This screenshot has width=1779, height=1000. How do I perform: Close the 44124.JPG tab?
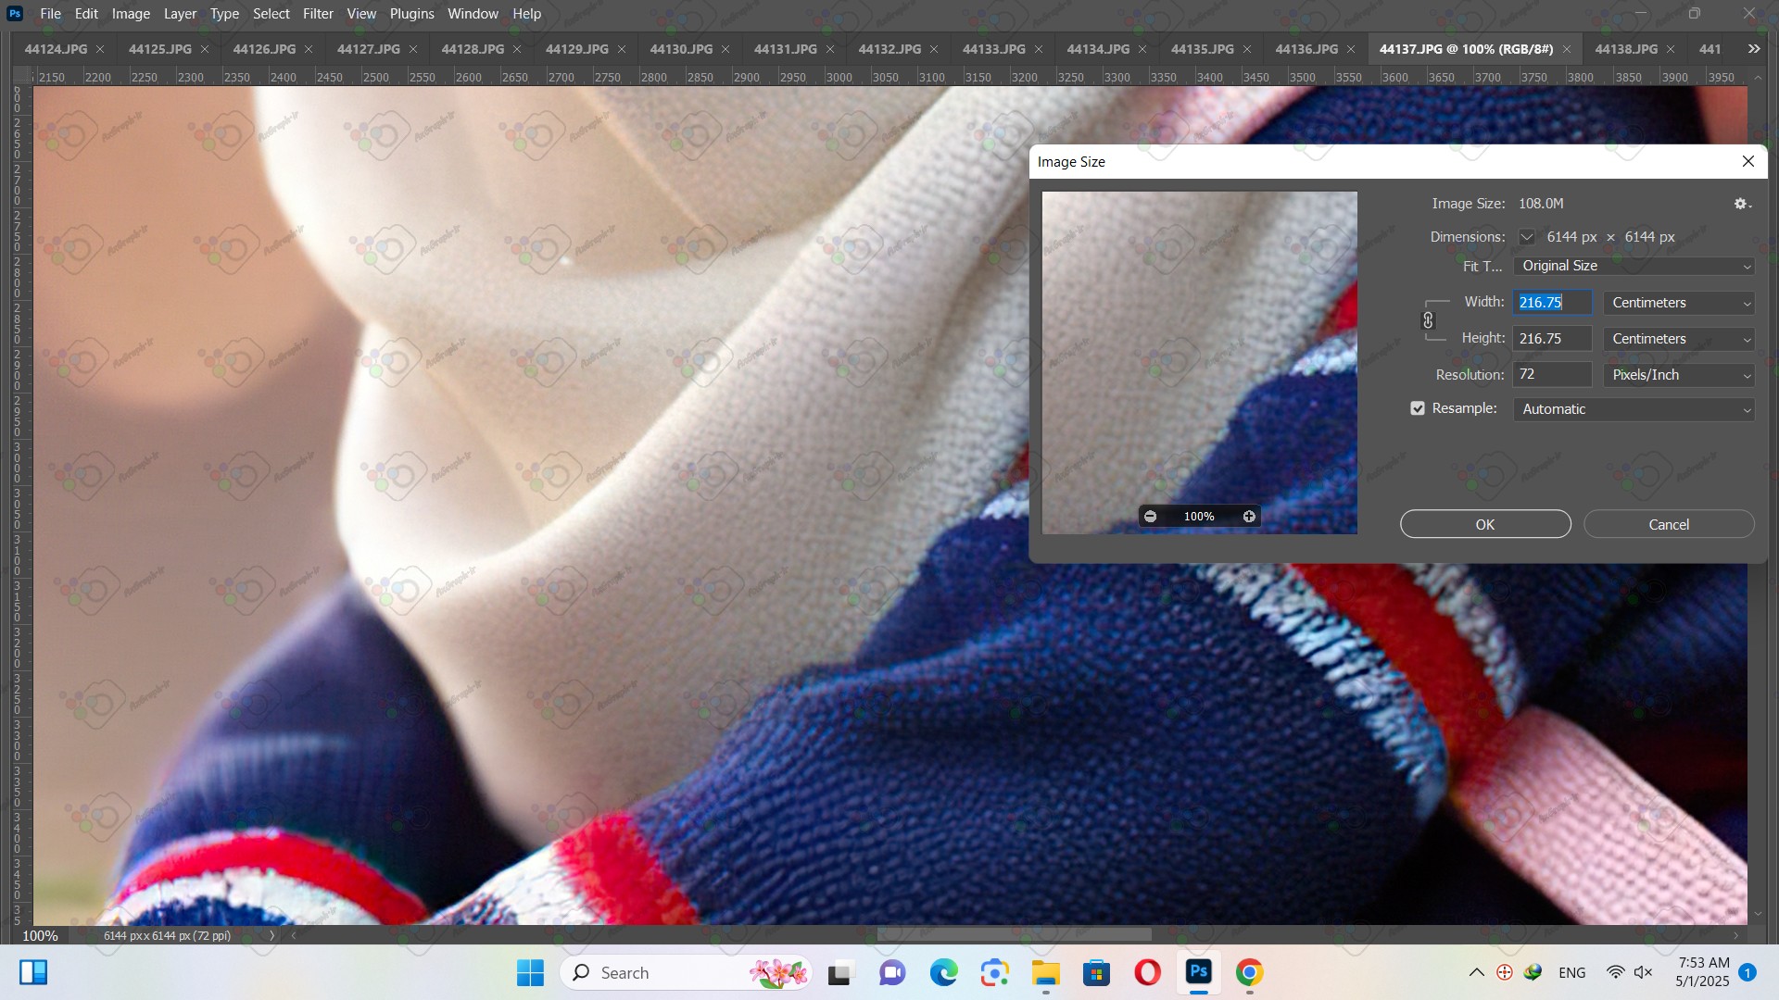pyautogui.click(x=100, y=49)
